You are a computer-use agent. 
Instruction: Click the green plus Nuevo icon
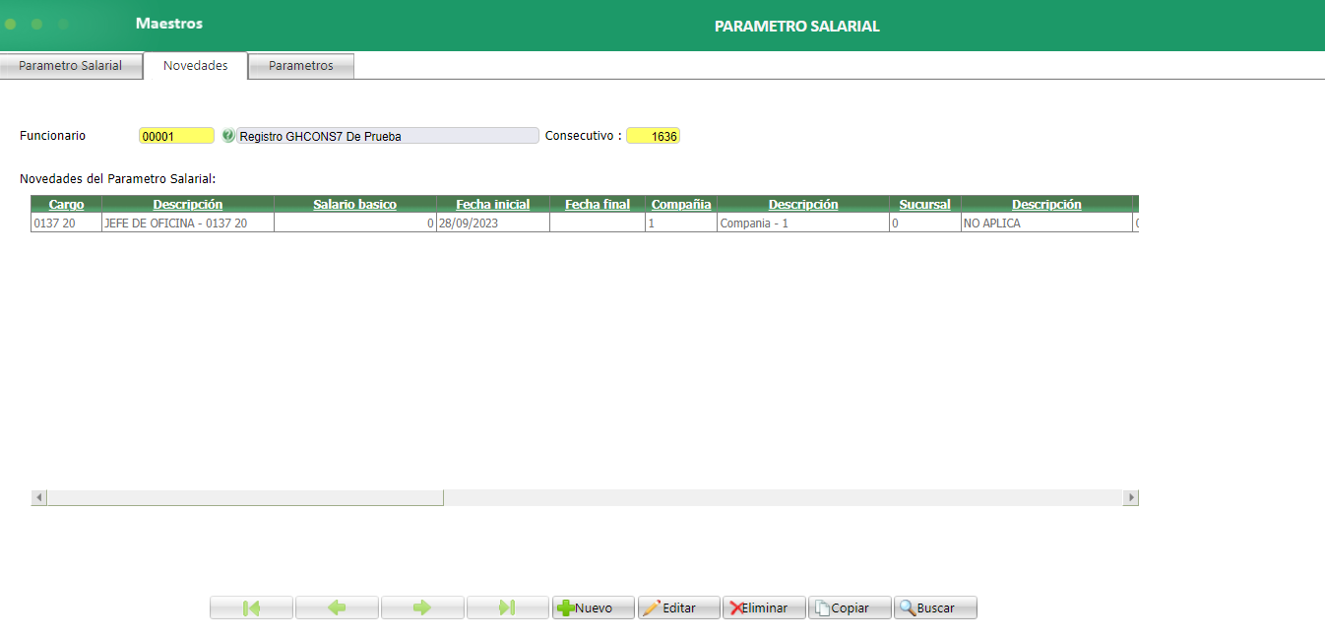tap(566, 607)
